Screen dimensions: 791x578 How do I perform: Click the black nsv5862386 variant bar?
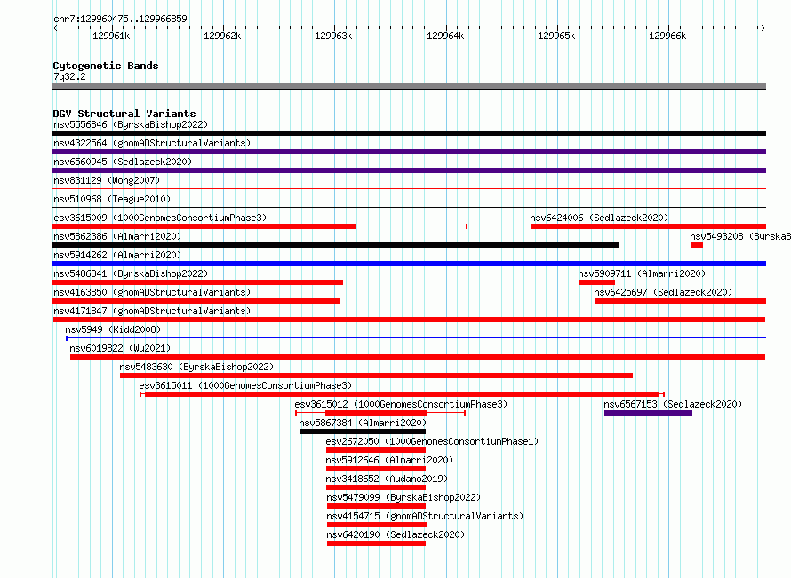click(x=335, y=245)
